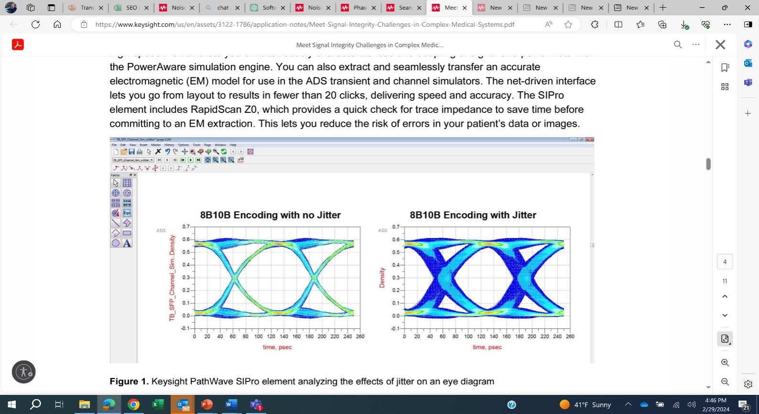Open search in the PDF document
This screenshot has height=414, width=759.
(678, 44)
